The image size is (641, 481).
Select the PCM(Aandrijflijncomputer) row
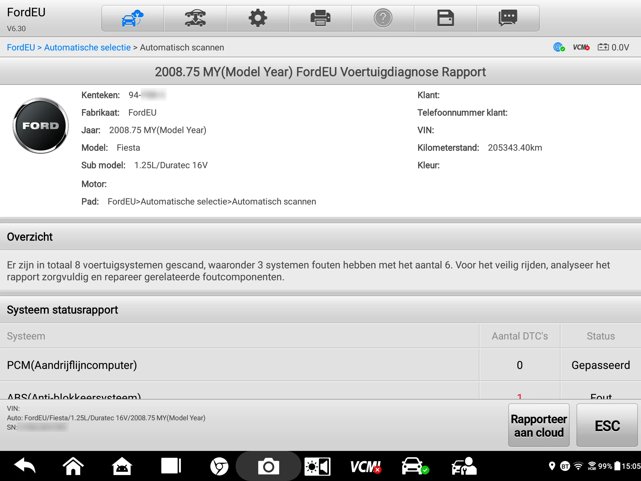(x=320, y=365)
